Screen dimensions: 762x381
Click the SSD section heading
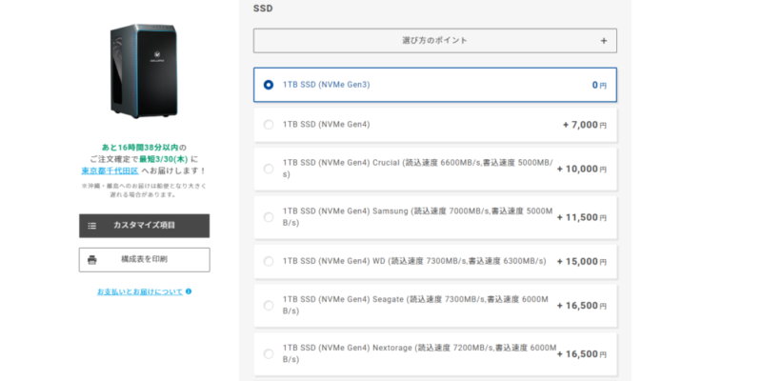point(263,8)
